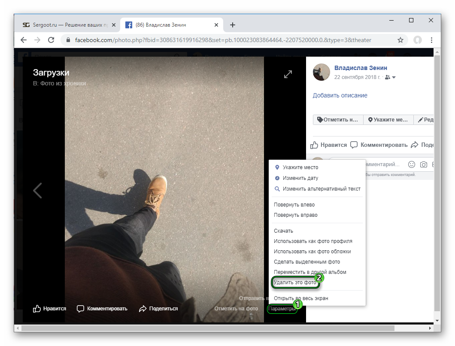
Task: Click the horizontal scrollbar left arrow
Action: coord(18,328)
